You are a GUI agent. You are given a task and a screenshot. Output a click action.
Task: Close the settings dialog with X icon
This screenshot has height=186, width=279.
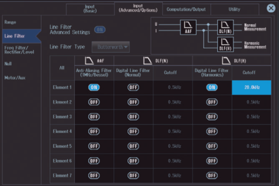(271, 8)
